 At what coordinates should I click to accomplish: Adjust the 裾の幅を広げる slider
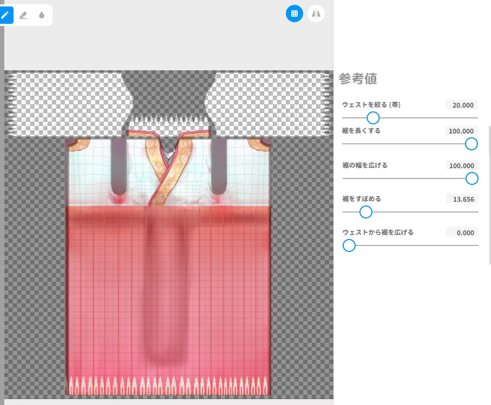click(x=472, y=178)
